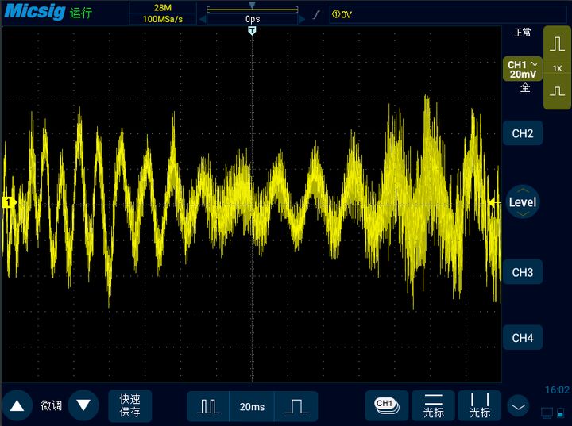Image resolution: width=572 pixels, height=426 pixels.
Task: Tap the 快速保存 quick save button
Action: [129, 405]
